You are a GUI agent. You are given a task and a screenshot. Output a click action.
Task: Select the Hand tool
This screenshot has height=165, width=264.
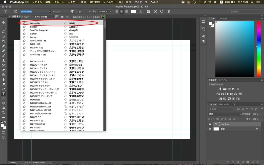(x=4, y=108)
